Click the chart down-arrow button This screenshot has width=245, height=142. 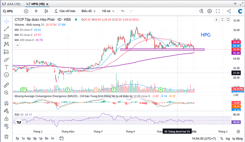[x=216, y=19]
